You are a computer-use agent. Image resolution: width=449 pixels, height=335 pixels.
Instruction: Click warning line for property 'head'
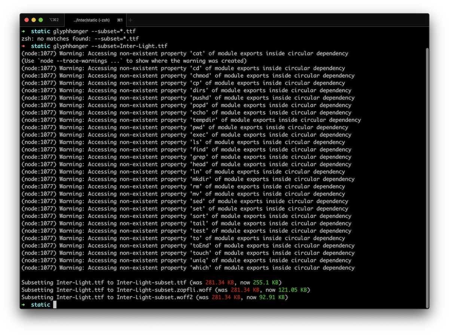point(186,164)
